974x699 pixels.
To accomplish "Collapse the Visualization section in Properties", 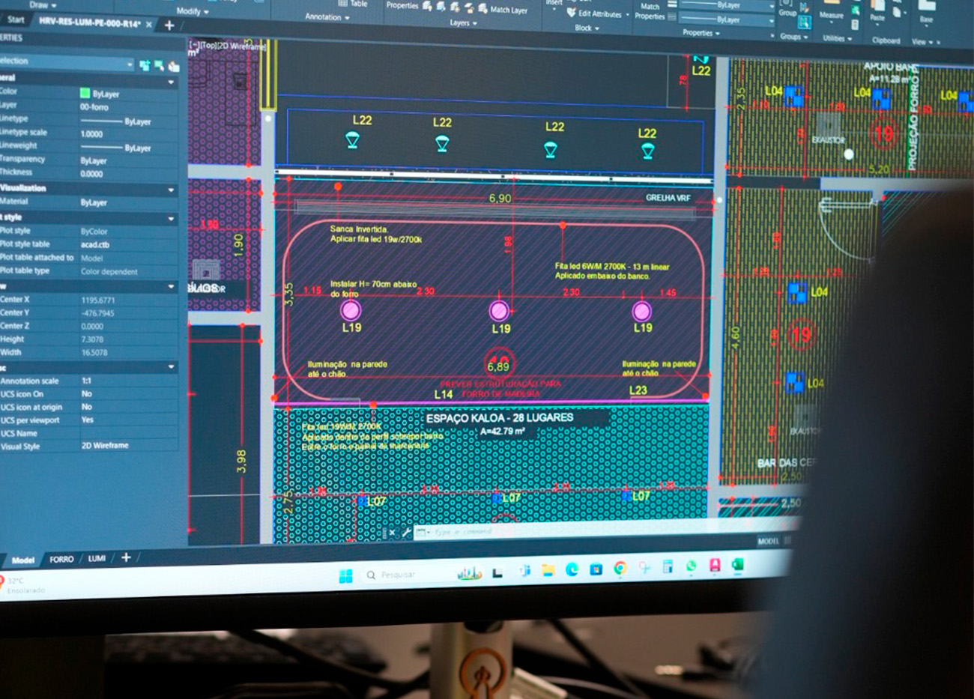I will (171, 190).
